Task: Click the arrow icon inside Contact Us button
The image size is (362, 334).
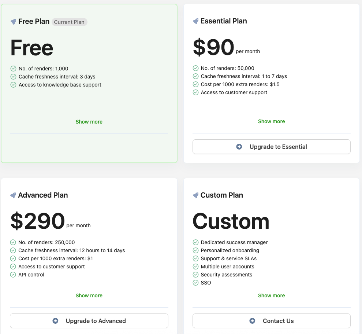Action: click(x=252, y=320)
